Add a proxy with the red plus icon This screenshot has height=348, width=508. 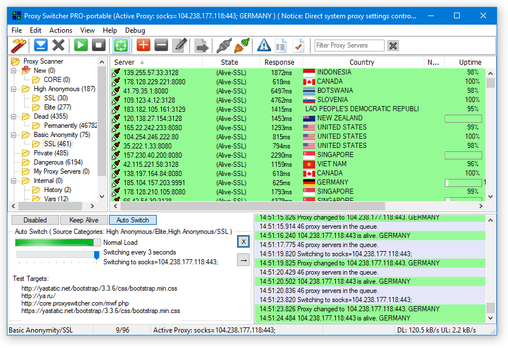coord(143,45)
